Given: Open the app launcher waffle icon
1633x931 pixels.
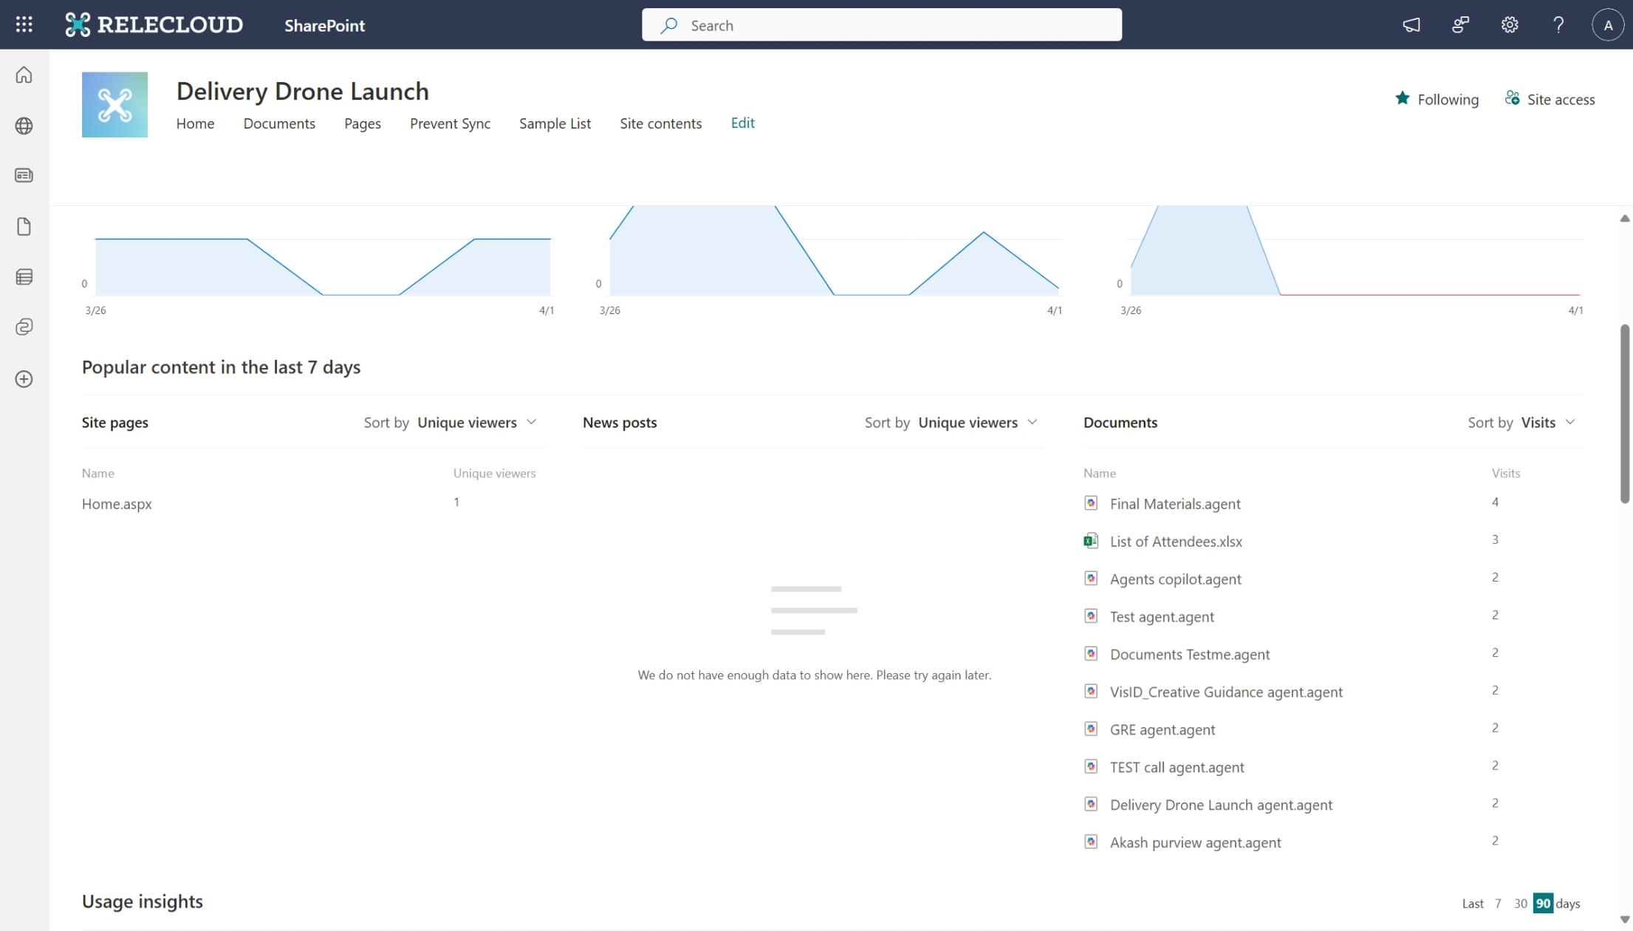Looking at the screenshot, I should 23,24.
